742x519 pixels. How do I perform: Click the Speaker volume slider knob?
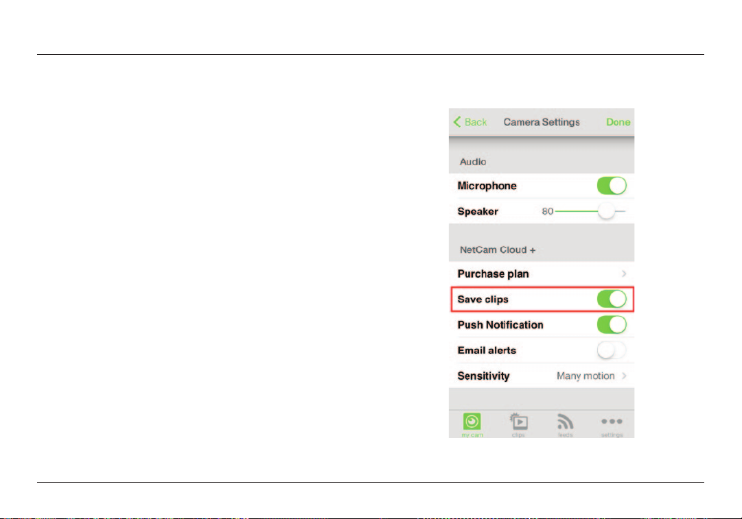click(606, 210)
